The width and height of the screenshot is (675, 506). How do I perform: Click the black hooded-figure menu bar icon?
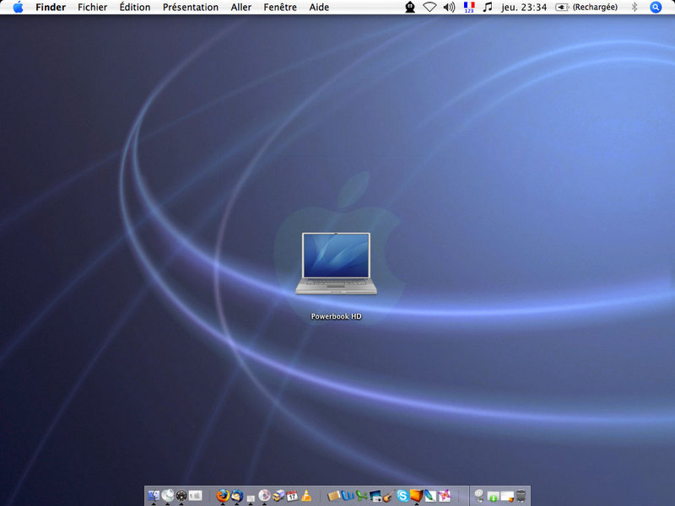[x=410, y=8]
